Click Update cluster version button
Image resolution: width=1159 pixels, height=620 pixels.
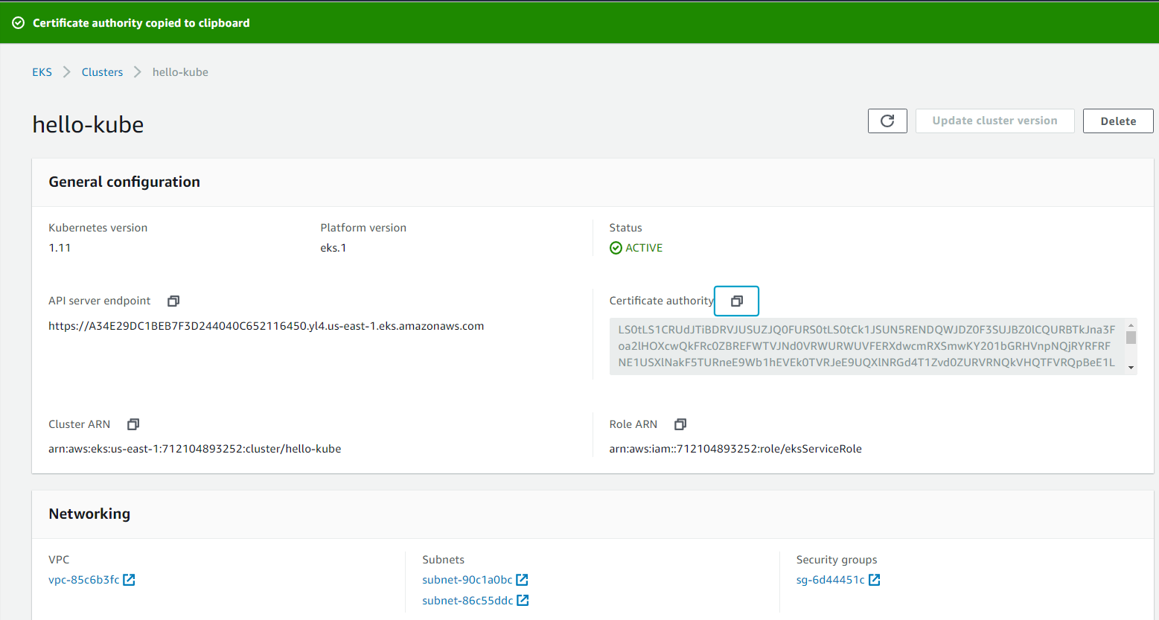click(x=994, y=121)
